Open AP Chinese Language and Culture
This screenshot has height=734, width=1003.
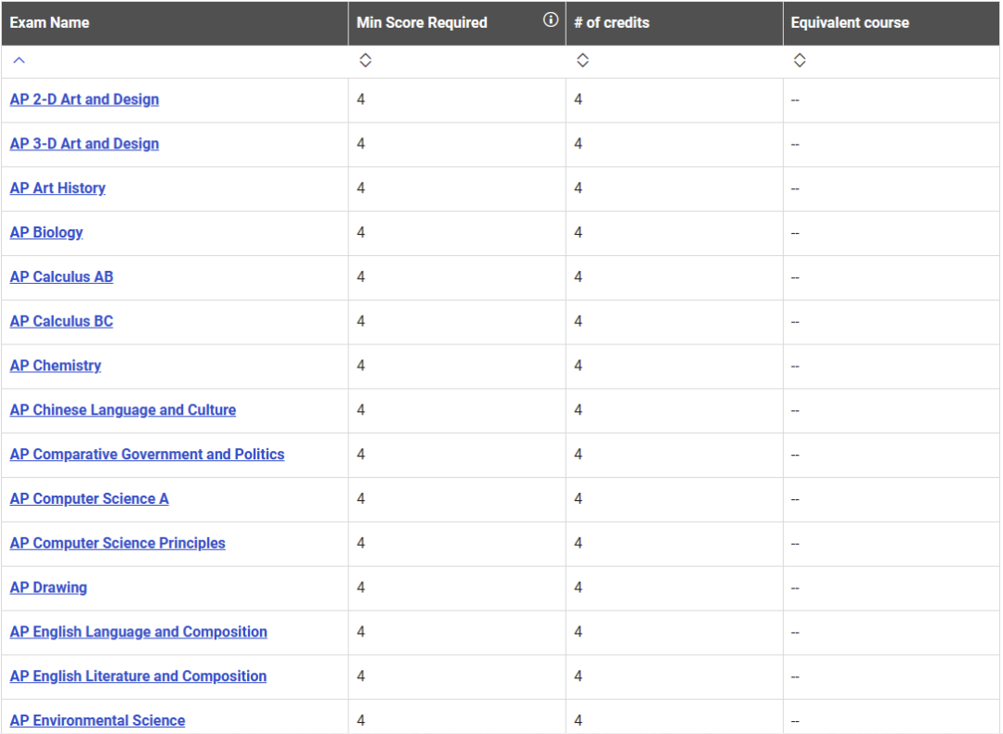(123, 410)
